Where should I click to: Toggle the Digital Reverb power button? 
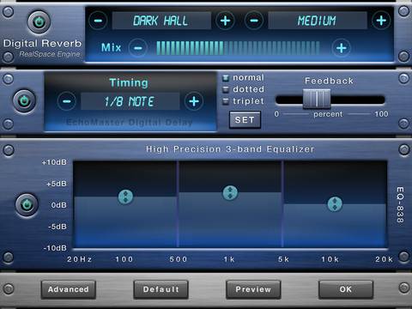tap(39, 22)
